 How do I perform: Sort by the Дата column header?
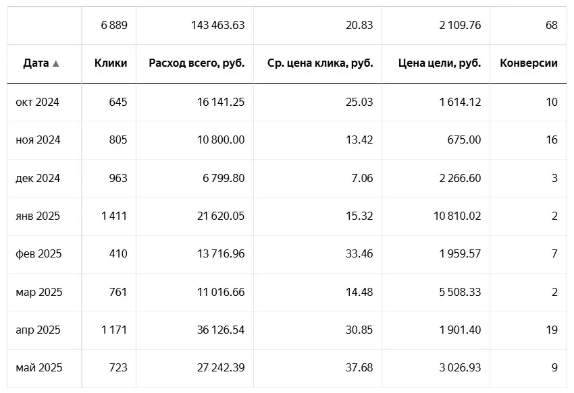coord(36,63)
